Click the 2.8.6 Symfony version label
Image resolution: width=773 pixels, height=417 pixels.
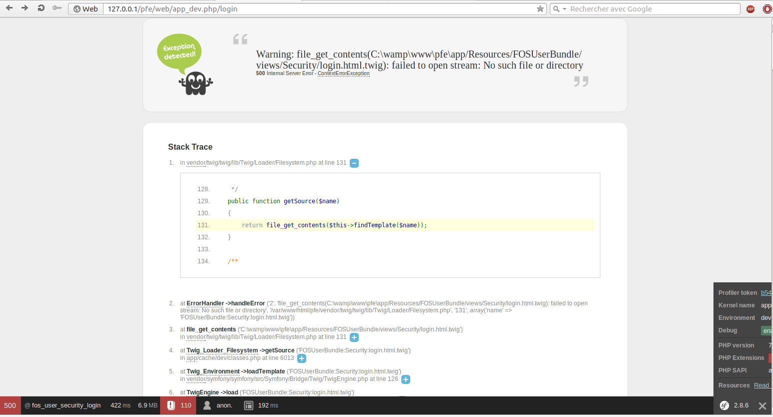point(741,405)
